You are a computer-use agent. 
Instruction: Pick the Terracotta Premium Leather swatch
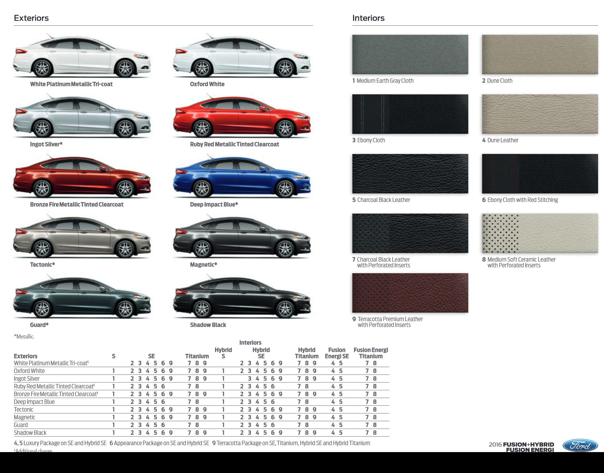tap(410, 293)
